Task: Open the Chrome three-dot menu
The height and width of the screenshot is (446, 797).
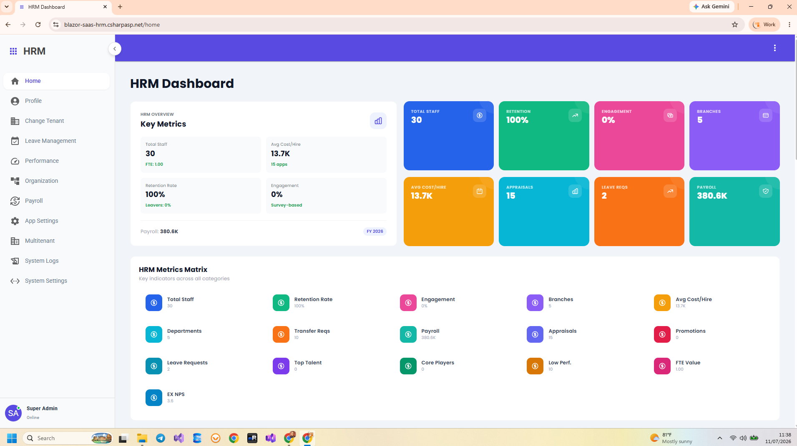Action: coord(789,25)
